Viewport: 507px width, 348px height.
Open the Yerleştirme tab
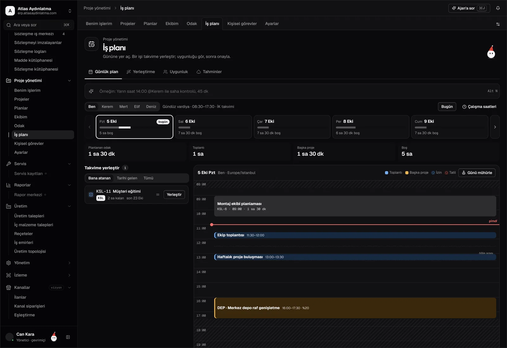(141, 72)
